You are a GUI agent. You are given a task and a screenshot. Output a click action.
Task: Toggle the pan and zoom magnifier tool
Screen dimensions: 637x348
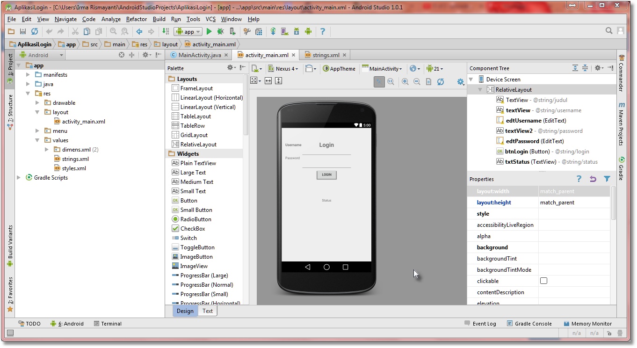point(379,81)
